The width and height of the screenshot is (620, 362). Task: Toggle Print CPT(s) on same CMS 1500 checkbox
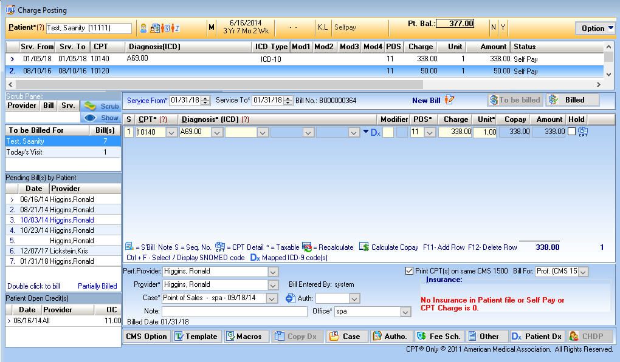pos(409,271)
